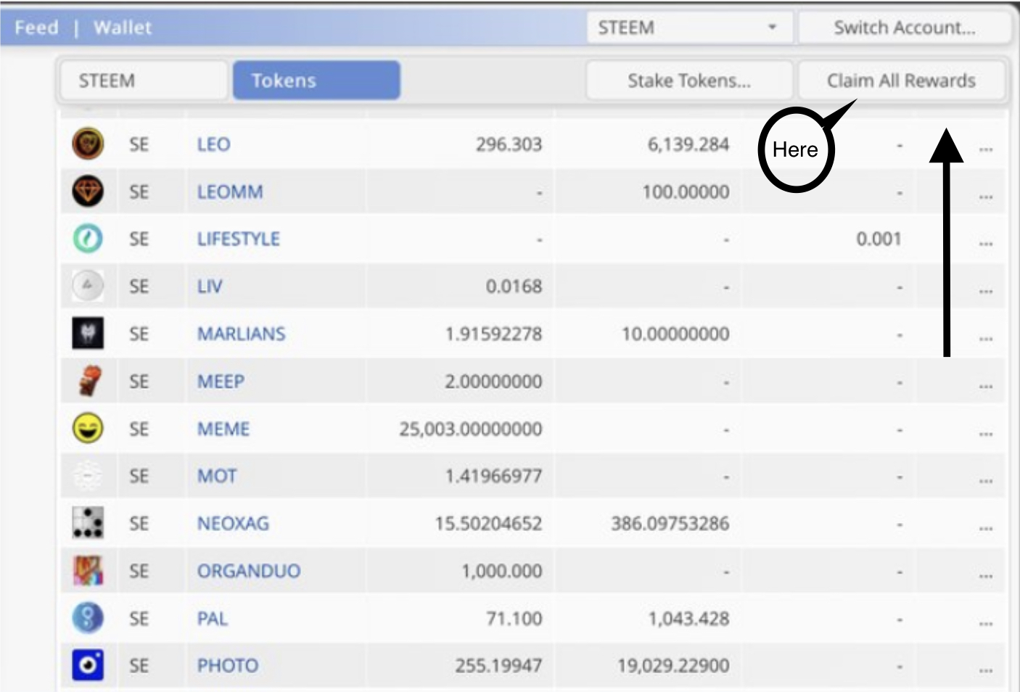The image size is (1020, 692).
Task: Click the LIFESTYLE token icon
Action: tap(88, 239)
